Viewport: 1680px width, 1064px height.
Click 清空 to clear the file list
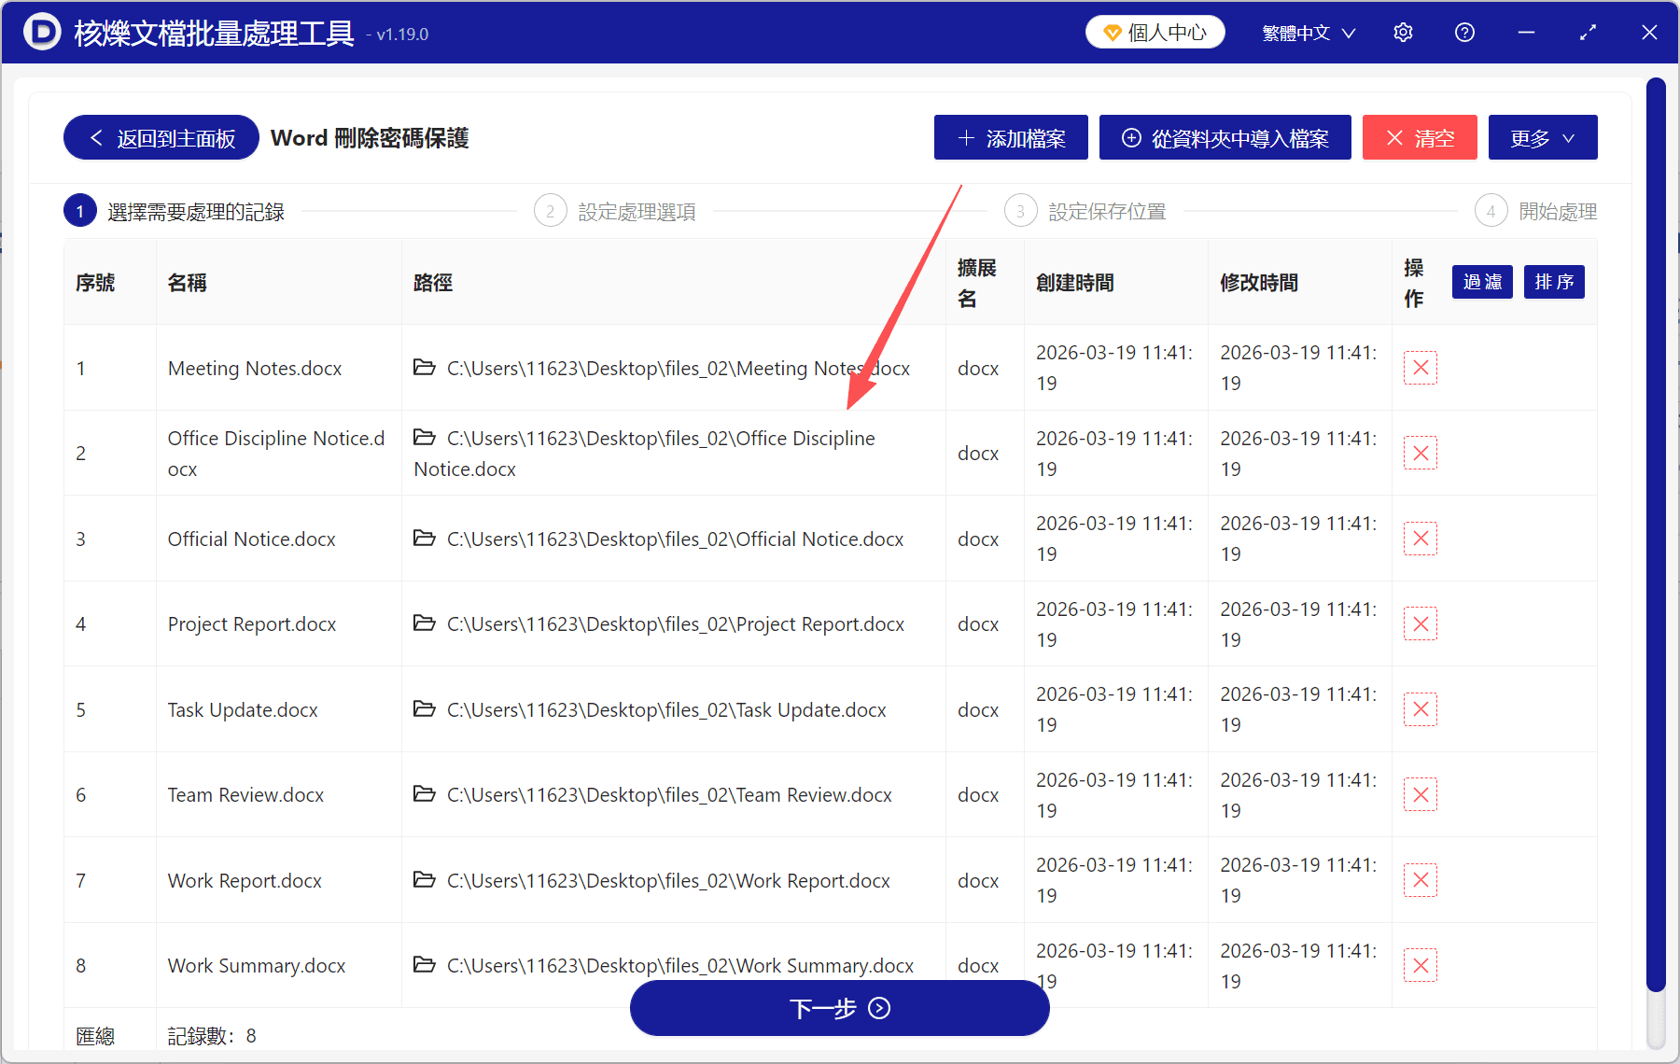point(1419,137)
